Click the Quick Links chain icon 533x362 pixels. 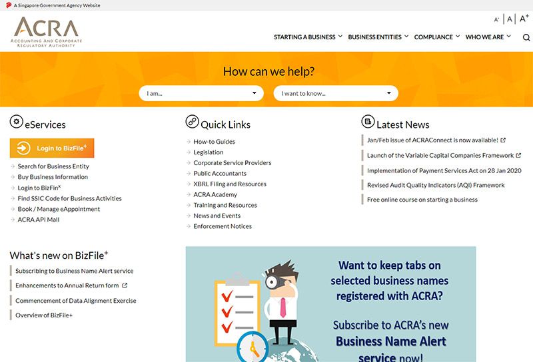[192, 121]
